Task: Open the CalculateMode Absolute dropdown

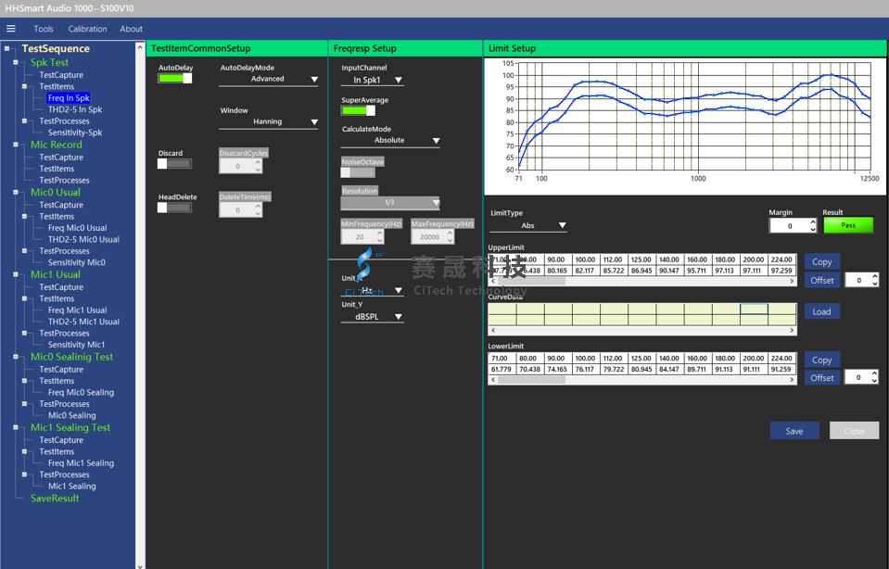Action: (x=390, y=141)
